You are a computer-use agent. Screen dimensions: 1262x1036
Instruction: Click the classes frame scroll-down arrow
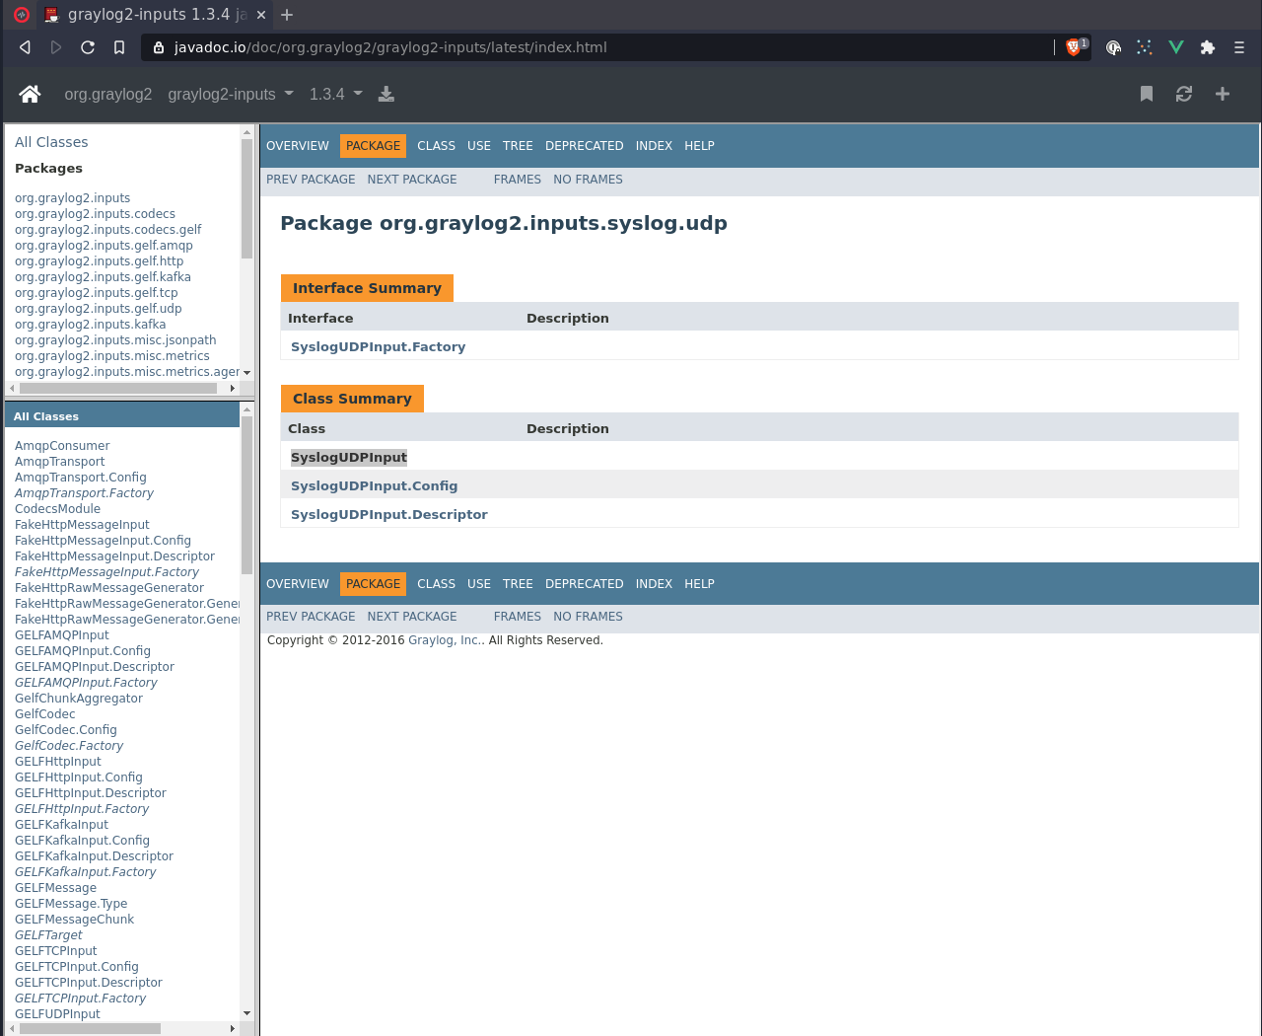click(x=247, y=1013)
